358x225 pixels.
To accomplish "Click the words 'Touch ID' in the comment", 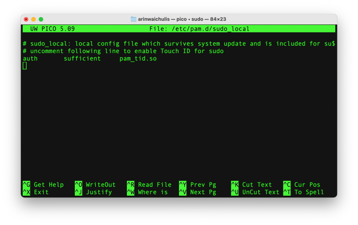I will pyautogui.click(x=176, y=51).
